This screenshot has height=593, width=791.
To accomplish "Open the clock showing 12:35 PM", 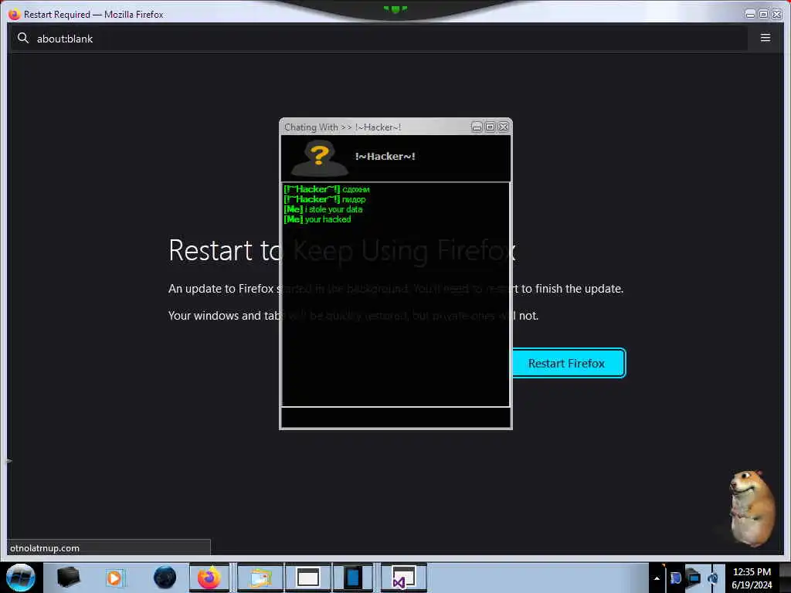I will coord(752,578).
